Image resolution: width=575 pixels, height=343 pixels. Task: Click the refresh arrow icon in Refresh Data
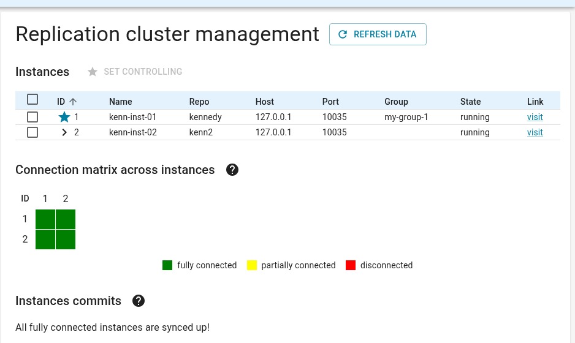[x=343, y=34]
